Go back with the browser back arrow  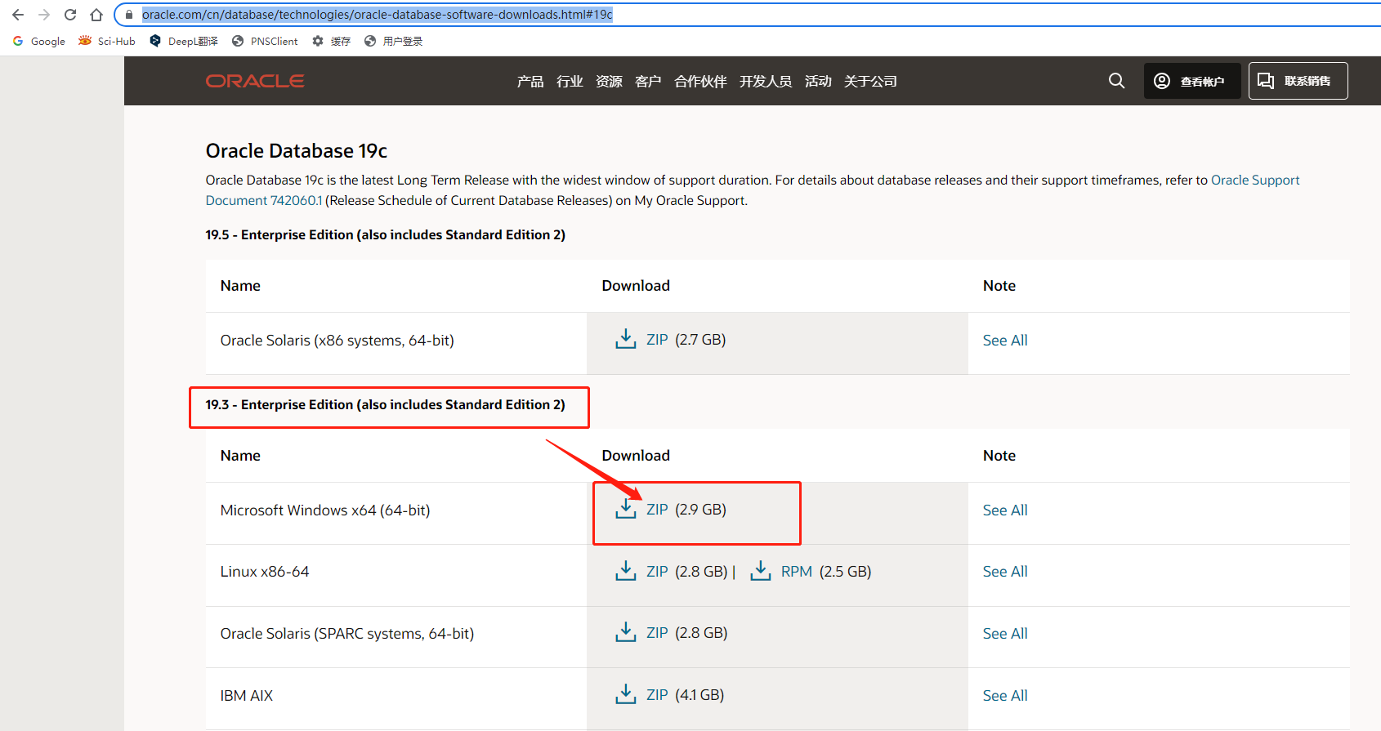(x=18, y=15)
